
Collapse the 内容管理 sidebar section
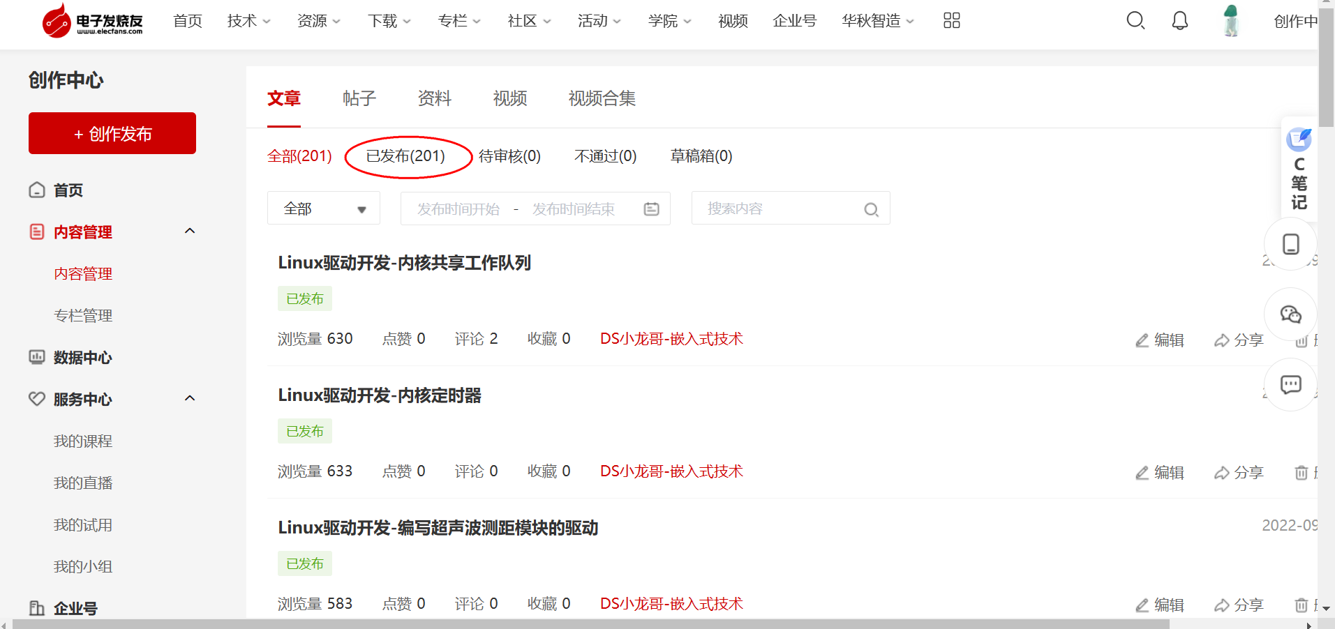coord(190,231)
